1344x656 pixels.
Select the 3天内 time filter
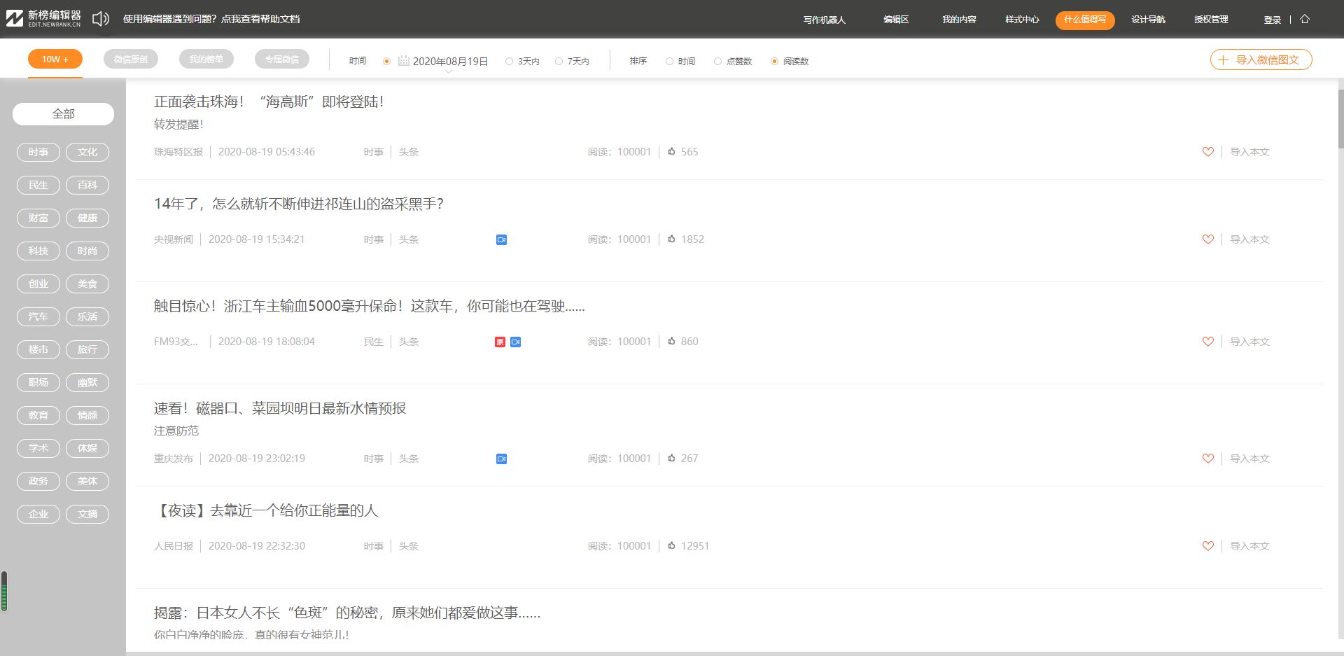coord(522,62)
